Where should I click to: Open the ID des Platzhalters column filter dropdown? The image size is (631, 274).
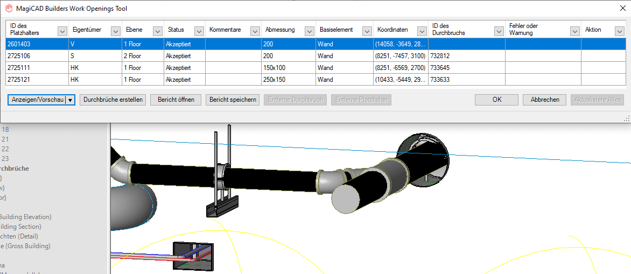tap(62, 31)
